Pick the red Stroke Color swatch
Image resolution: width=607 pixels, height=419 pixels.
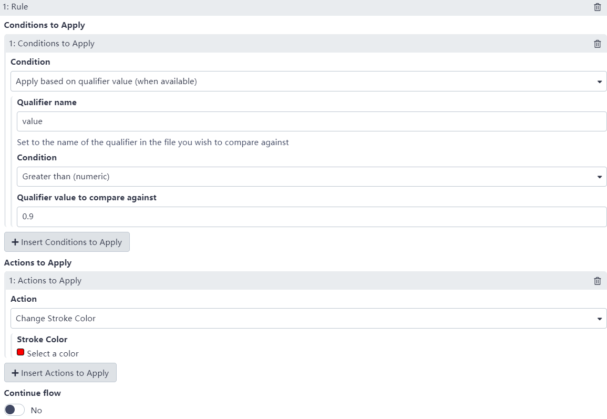pyautogui.click(x=20, y=353)
